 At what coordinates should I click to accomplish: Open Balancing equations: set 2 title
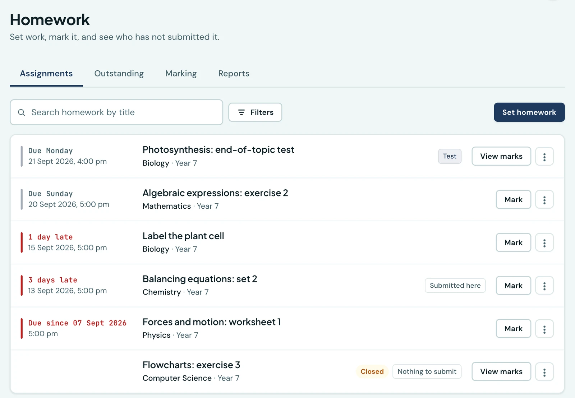pyautogui.click(x=200, y=279)
